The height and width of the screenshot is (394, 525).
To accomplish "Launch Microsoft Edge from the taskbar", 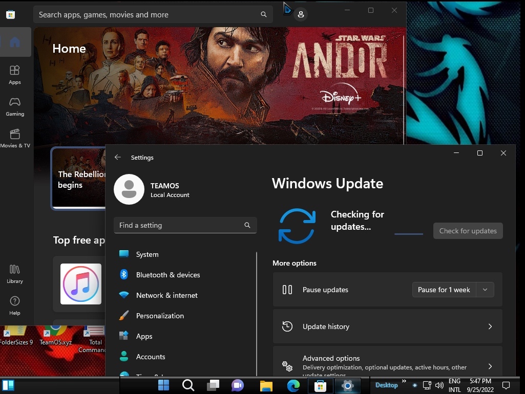I will pos(293,385).
